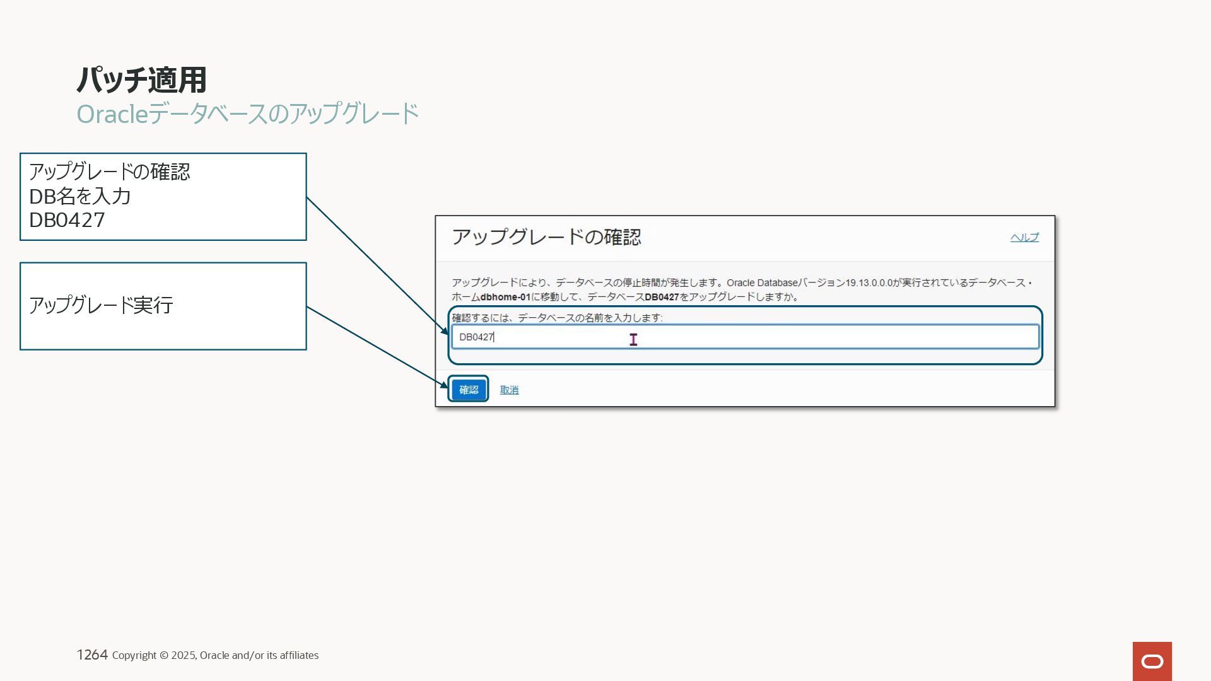
Task: Click the blue 確認 button
Action: 468,390
